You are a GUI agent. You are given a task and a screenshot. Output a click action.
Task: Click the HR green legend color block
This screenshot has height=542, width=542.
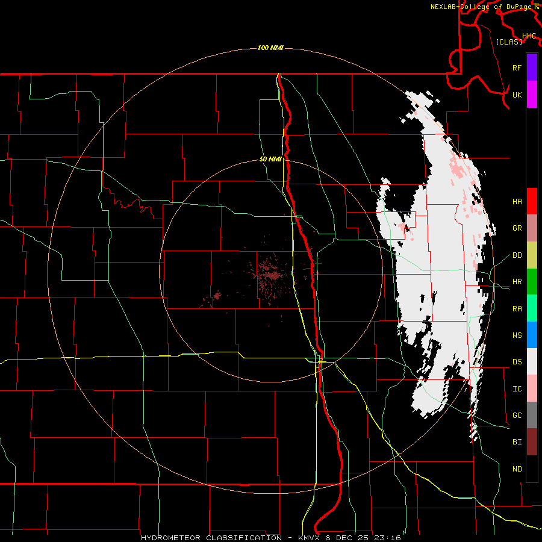532,281
